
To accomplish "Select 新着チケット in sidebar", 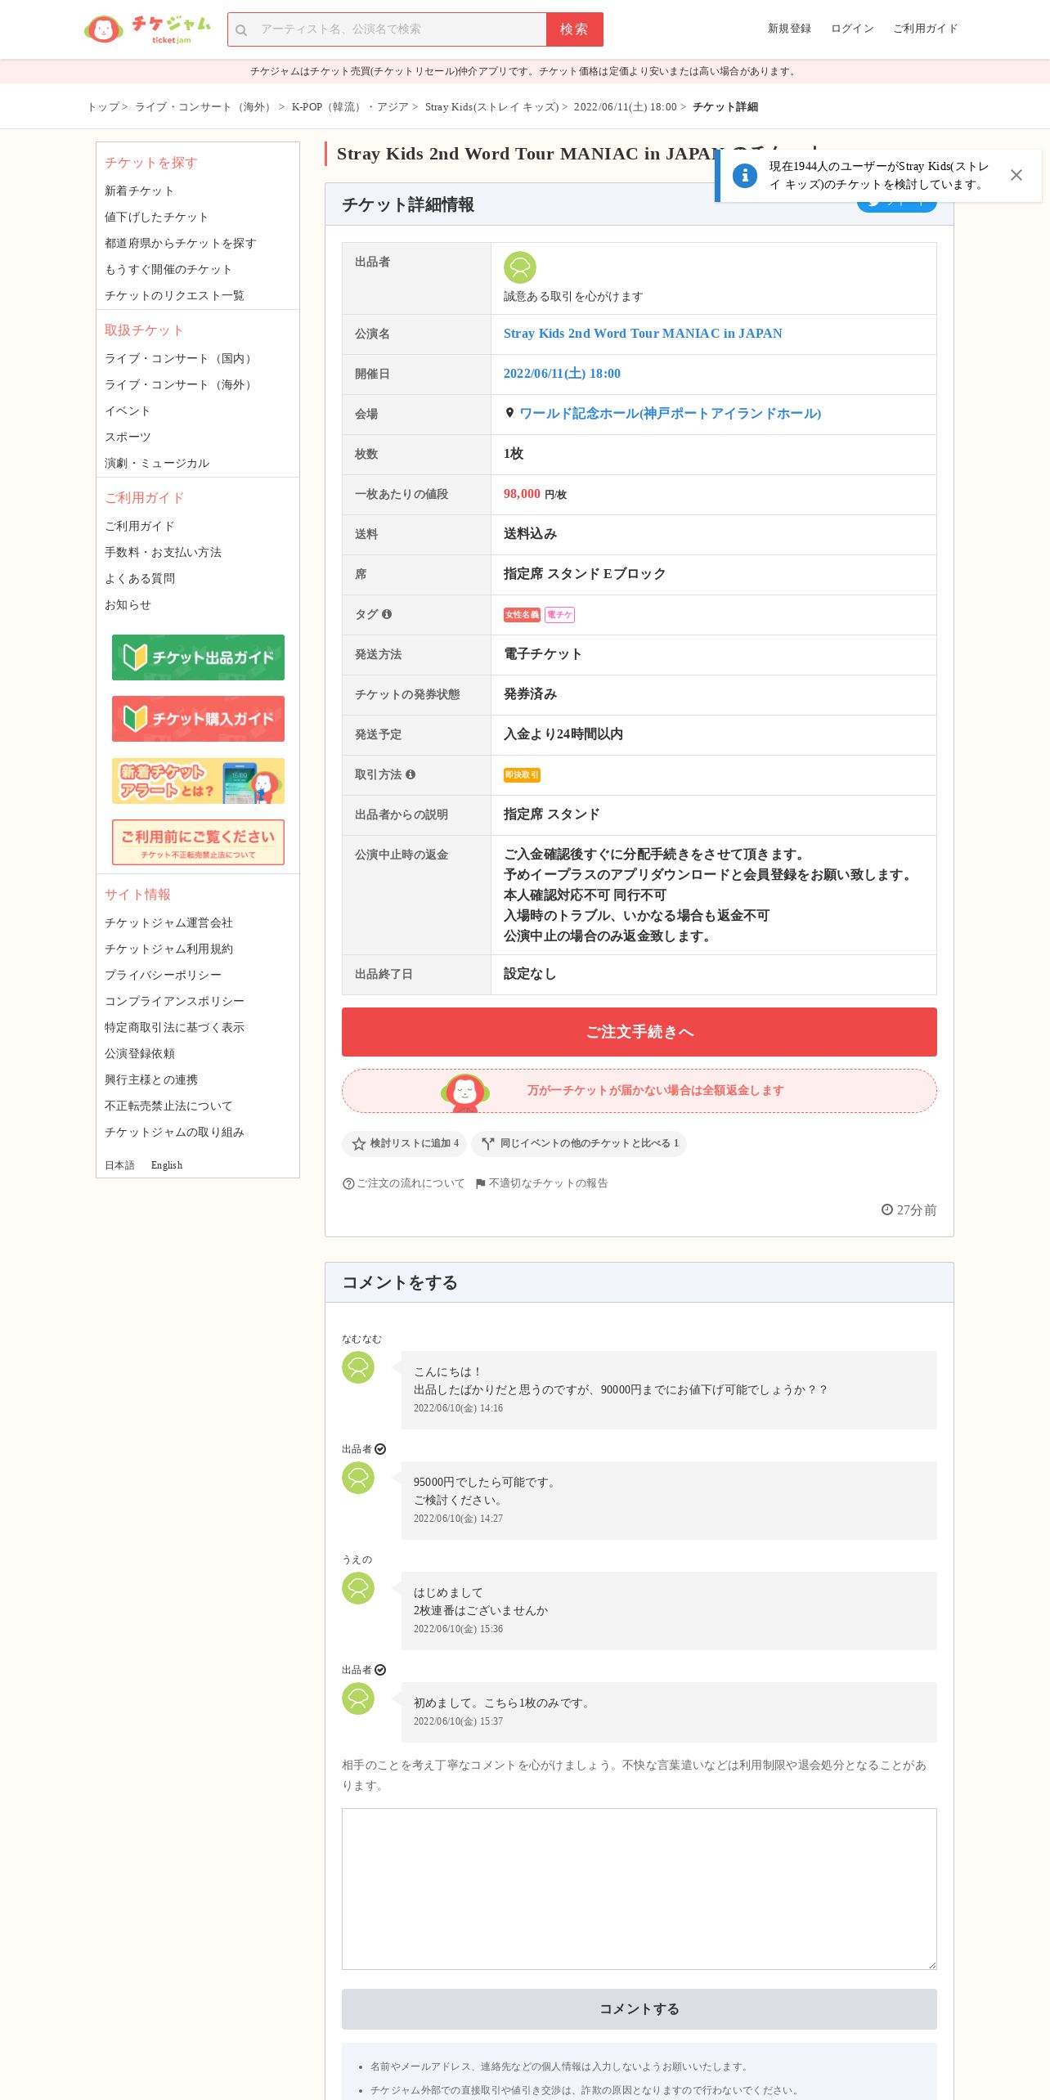I will coord(139,191).
